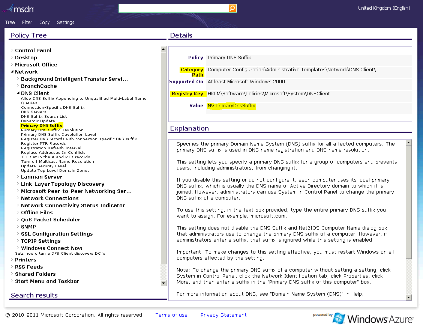Expand the Desktop node arrow

pyautogui.click(x=12, y=57)
